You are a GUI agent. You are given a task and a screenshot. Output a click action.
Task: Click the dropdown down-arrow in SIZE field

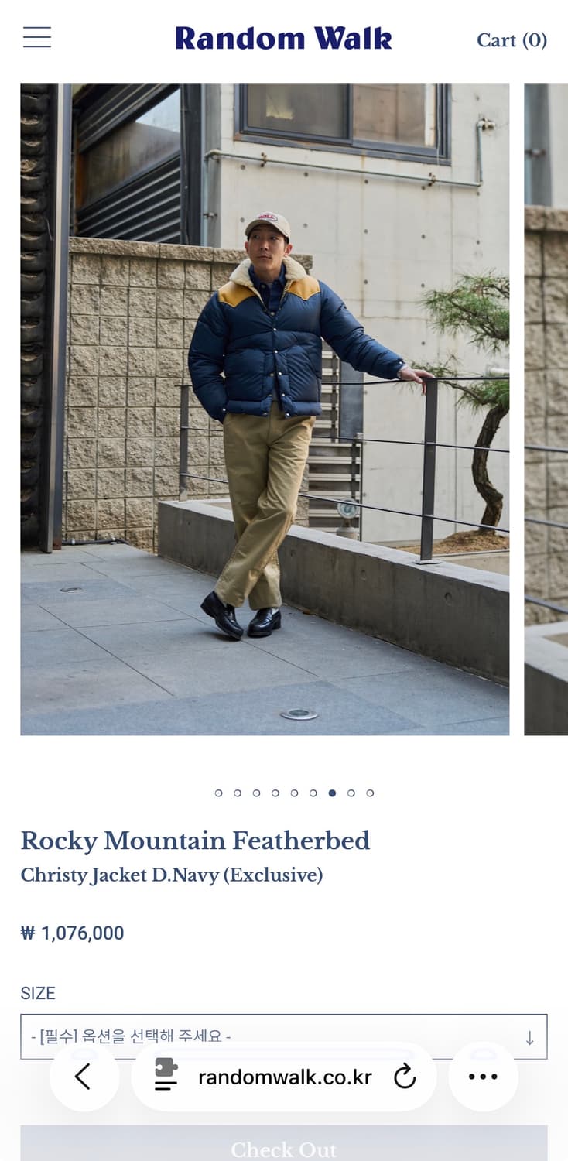(529, 1038)
